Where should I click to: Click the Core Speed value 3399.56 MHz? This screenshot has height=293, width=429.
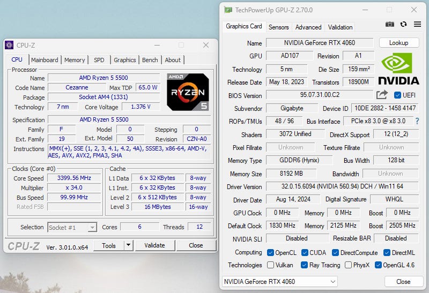click(x=74, y=178)
